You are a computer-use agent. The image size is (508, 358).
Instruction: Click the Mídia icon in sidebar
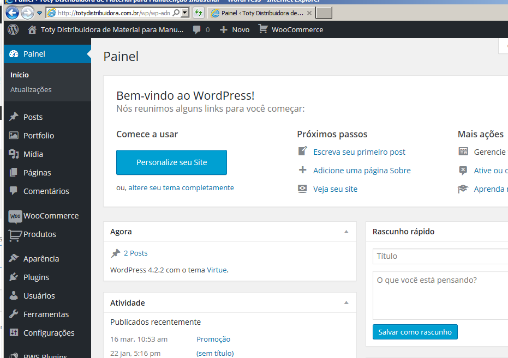[14, 154]
